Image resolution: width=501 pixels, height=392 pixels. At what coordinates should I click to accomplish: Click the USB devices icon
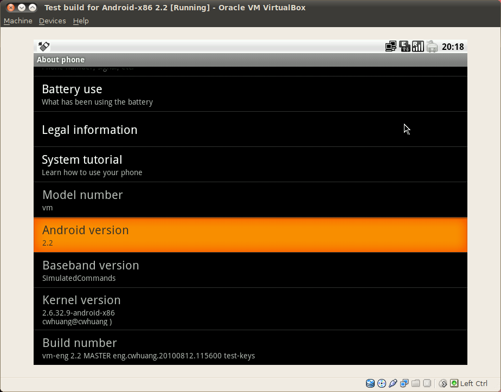tap(393, 383)
